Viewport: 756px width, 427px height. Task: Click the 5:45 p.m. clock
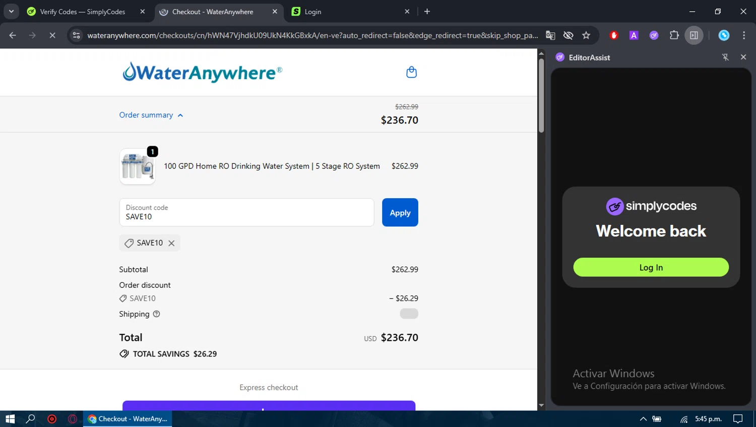tap(708, 419)
